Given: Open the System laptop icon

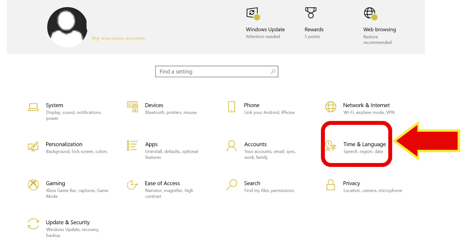Looking at the screenshot, I should click(33, 107).
